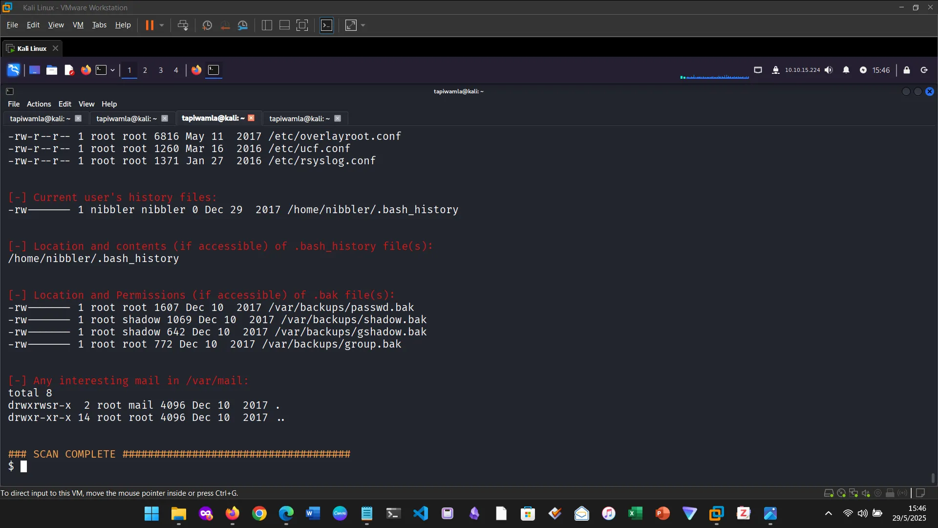The height and width of the screenshot is (528, 938).
Task: Lock the screen with the padlock icon
Action: tap(907, 70)
